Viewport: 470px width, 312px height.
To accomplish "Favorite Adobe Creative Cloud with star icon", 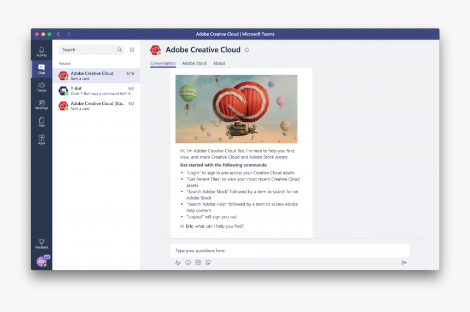I will [246, 50].
